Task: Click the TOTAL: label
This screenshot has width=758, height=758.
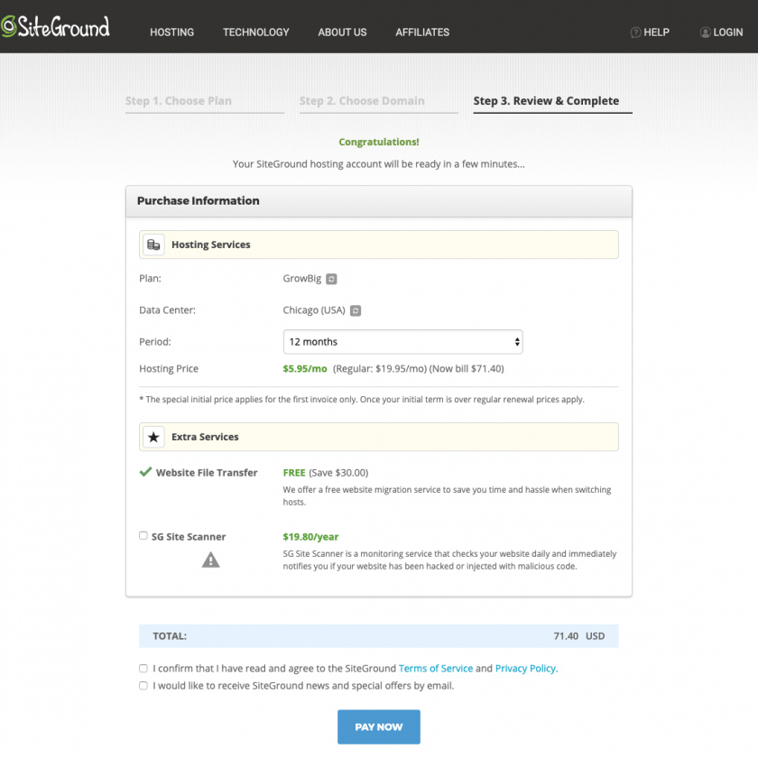Action: click(170, 636)
